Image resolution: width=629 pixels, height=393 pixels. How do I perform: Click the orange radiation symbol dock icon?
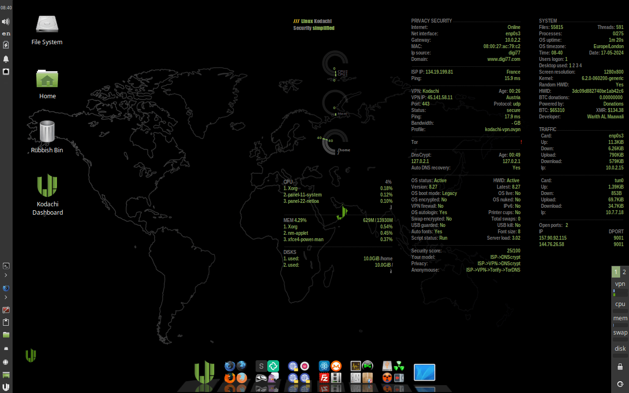point(388,378)
